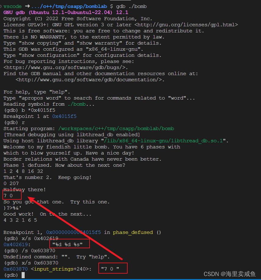Click the input string ')?>%&''
This screenshot has height=280, width=261.
12,208
